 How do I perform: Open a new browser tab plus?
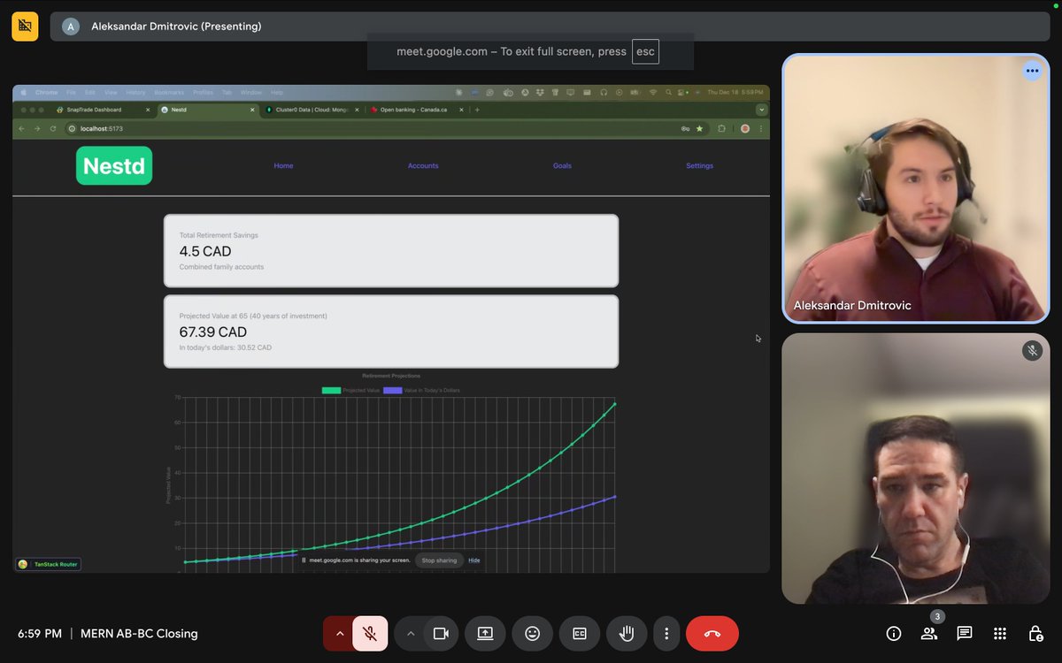pyautogui.click(x=477, y=110)
